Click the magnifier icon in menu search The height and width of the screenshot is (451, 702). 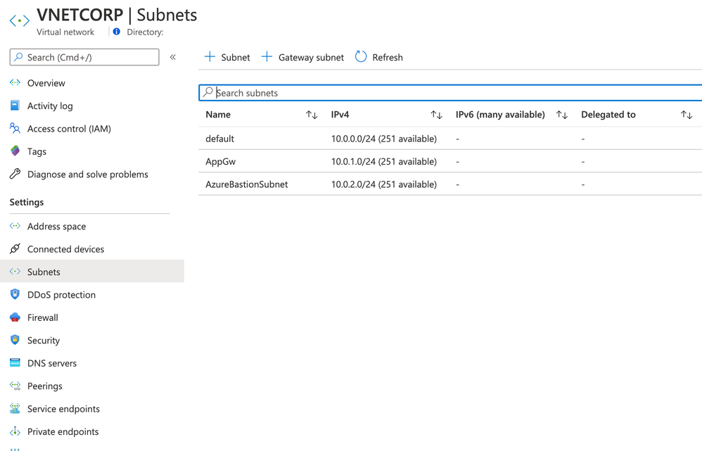[x=18, y=57]
